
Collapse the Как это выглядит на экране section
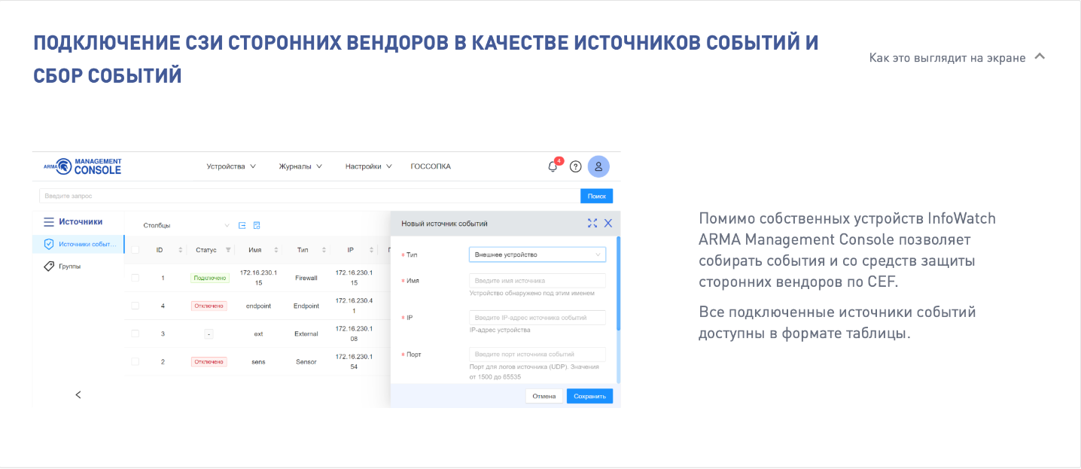1040,56
